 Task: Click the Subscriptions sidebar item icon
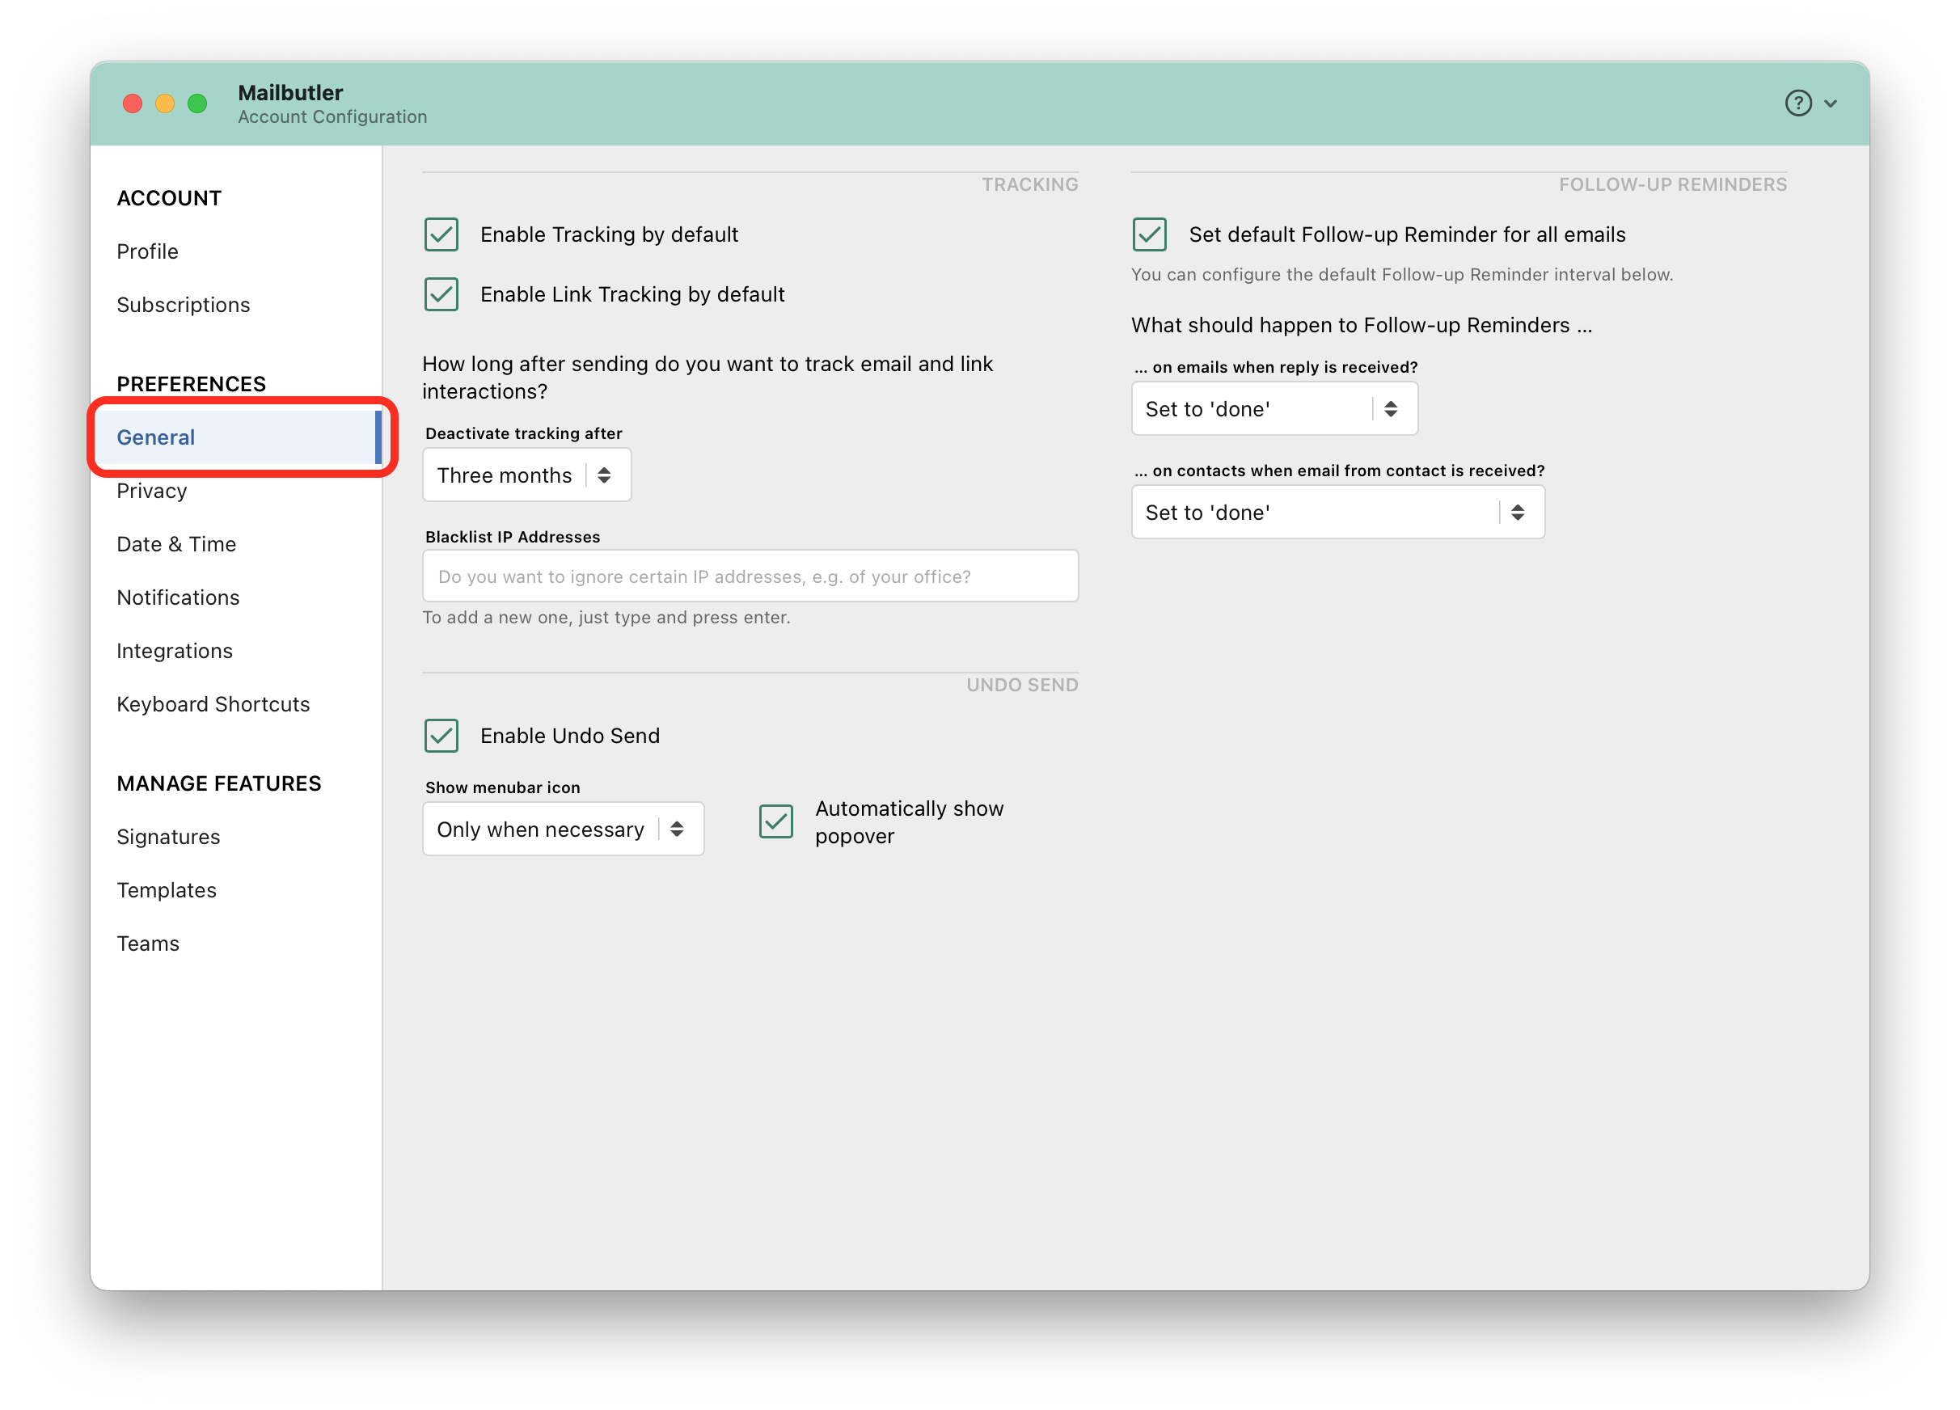[x=183, y=304]
